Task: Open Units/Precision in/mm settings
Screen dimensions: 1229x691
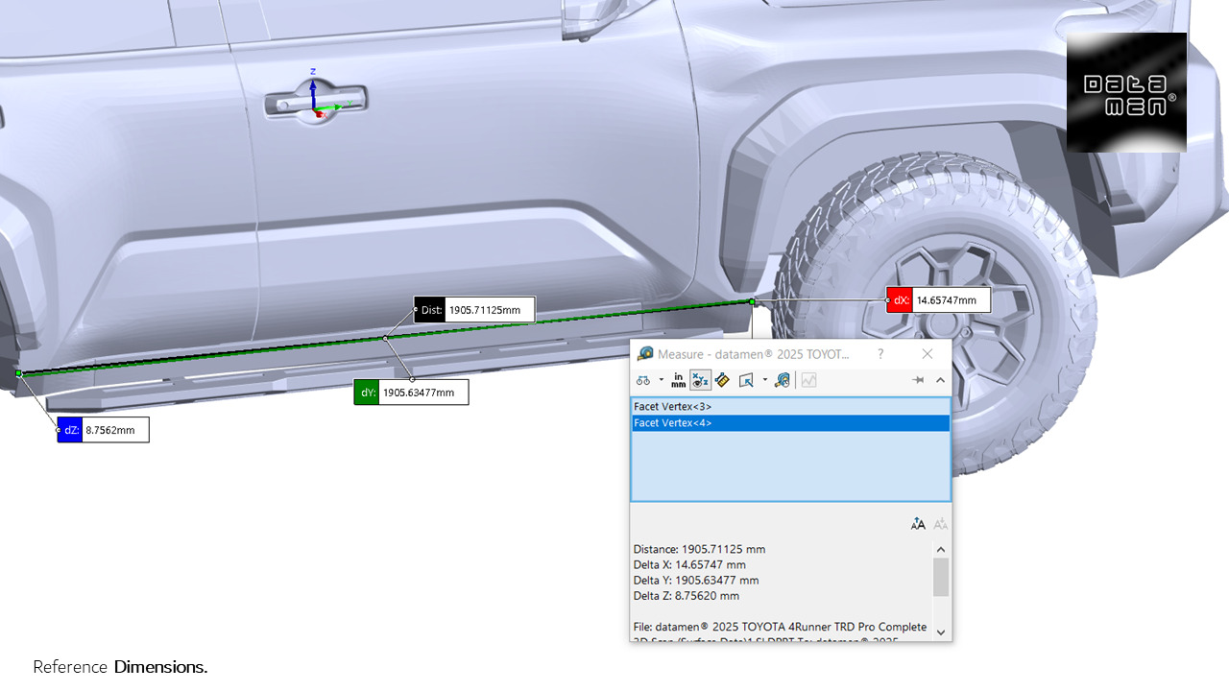Action: (679, 380)
